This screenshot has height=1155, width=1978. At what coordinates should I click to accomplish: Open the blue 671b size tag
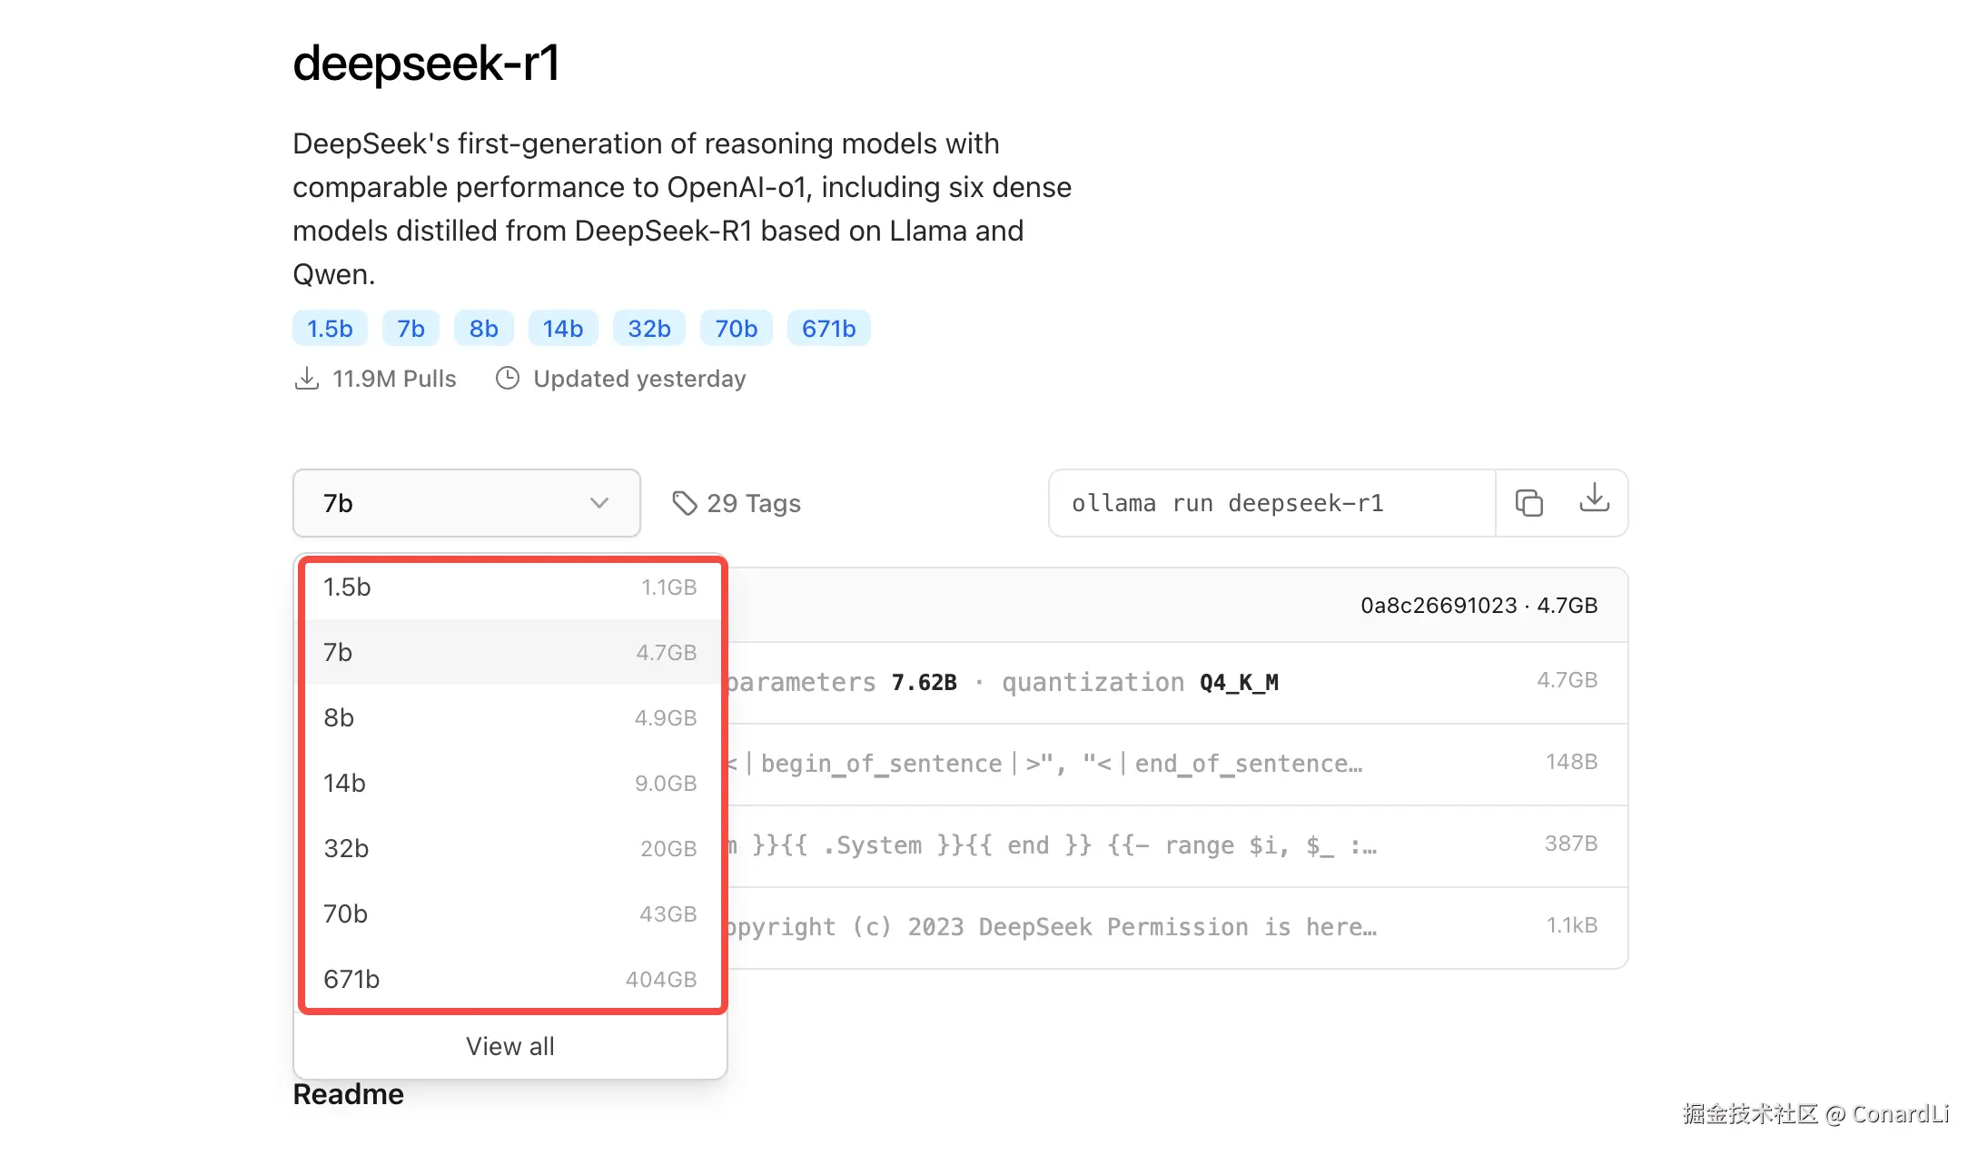tap(828, 329)
